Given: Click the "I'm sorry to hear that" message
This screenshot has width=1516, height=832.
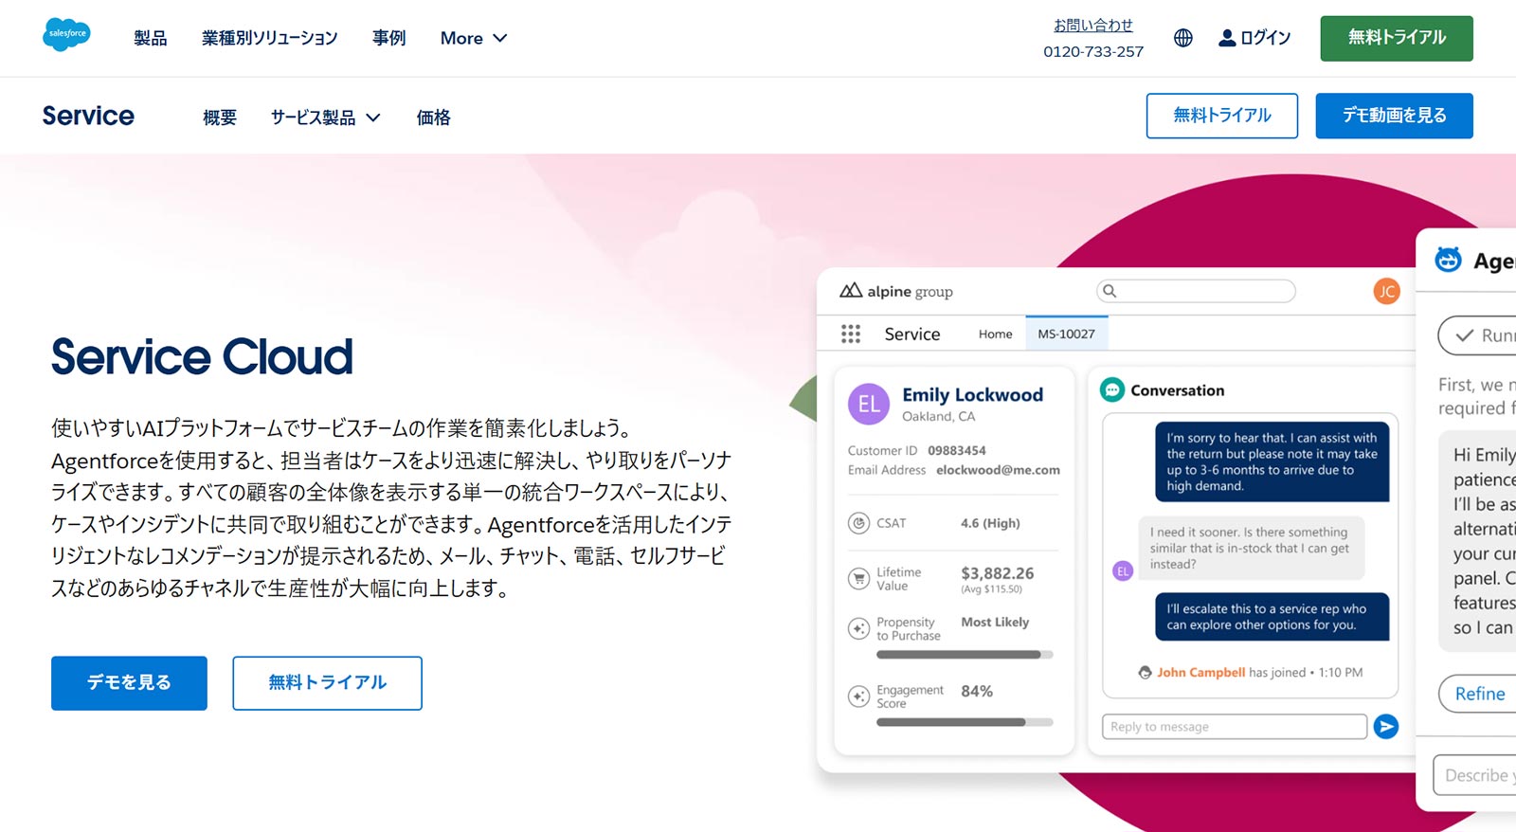Looking at the screenshot, I should tap(1272, 461).
